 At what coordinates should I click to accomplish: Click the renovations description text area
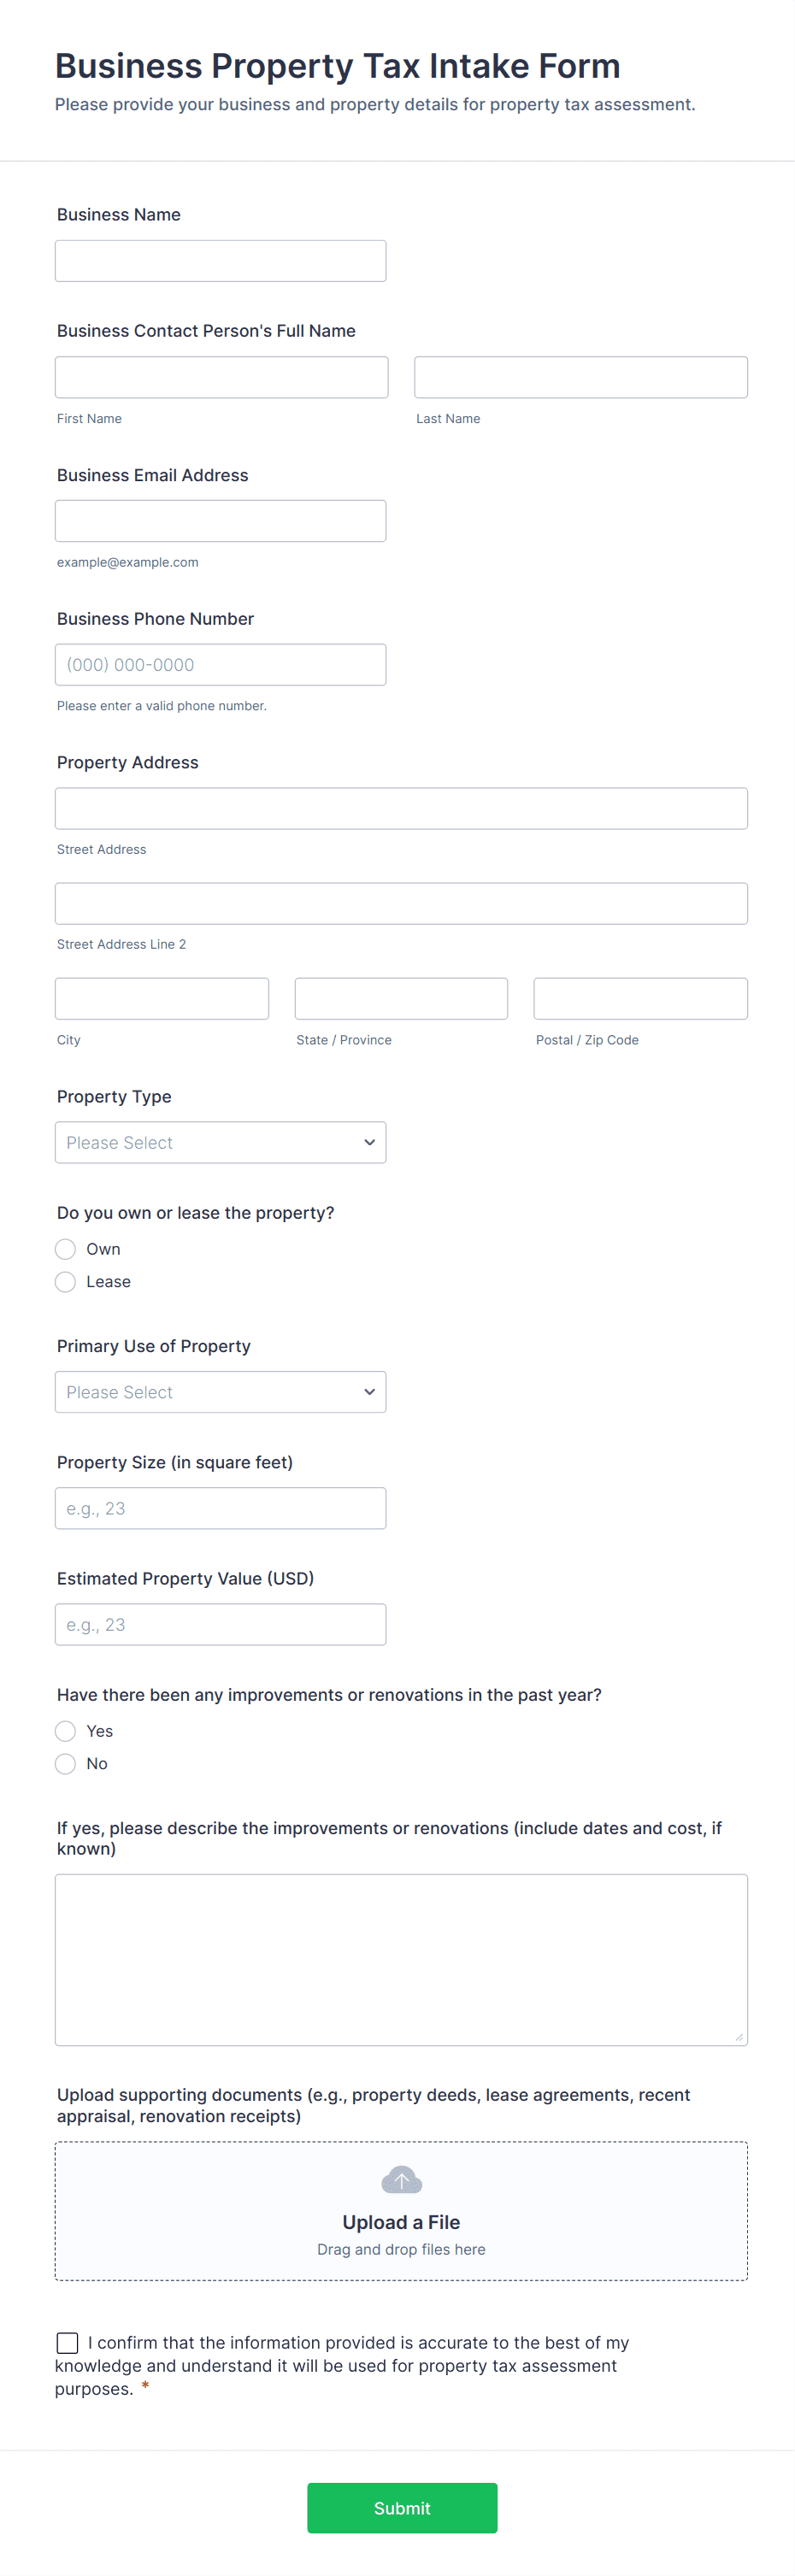pos(401,1959)
